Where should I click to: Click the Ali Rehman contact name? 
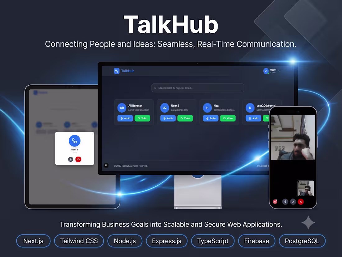click(136, 106)
